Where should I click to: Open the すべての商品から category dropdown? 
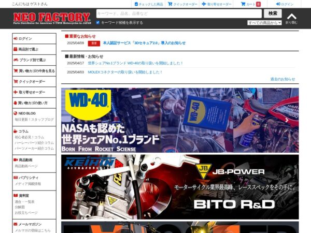pos(264,23)
